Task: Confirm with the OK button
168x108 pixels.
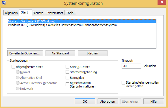Action: (x=85, y=102)
